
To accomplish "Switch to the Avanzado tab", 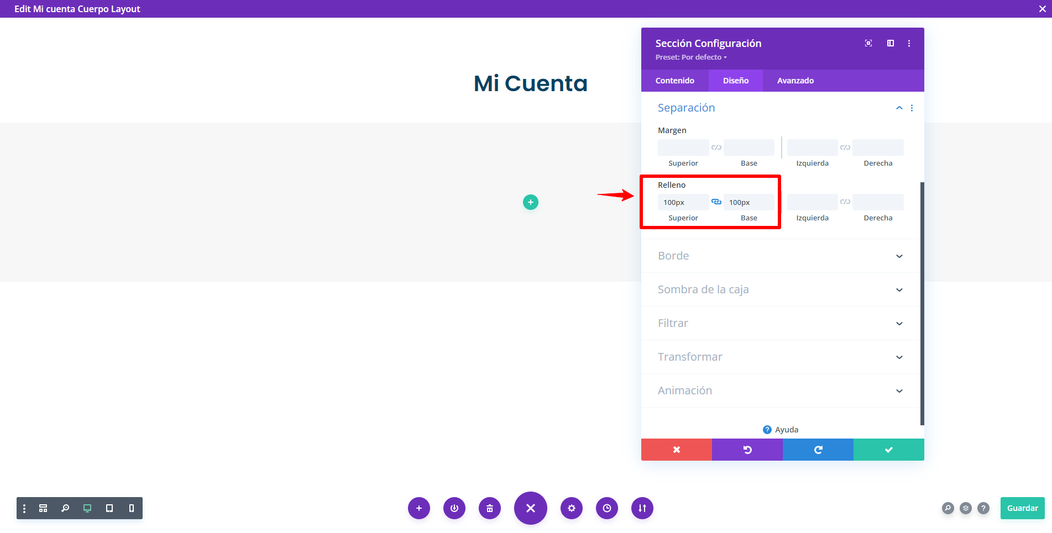I will [x=795, y=81].
